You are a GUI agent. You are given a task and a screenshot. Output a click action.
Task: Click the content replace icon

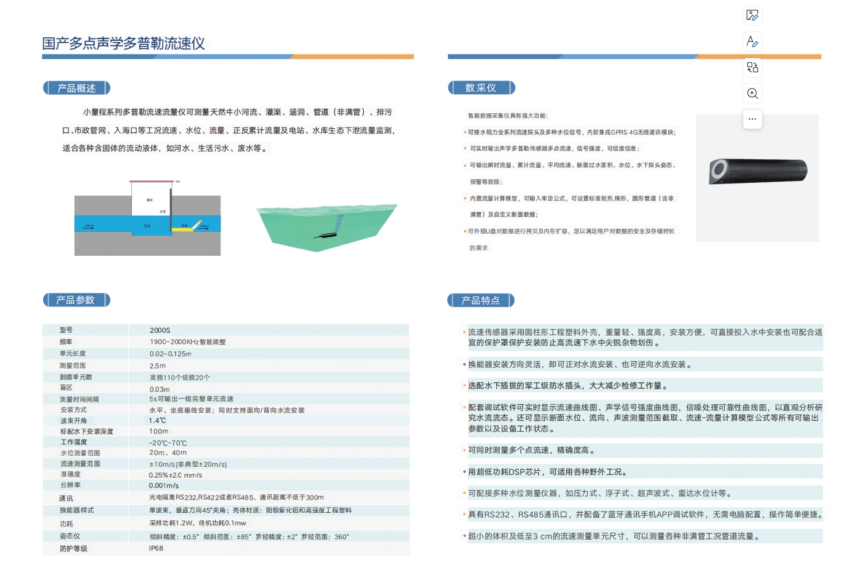752,67
